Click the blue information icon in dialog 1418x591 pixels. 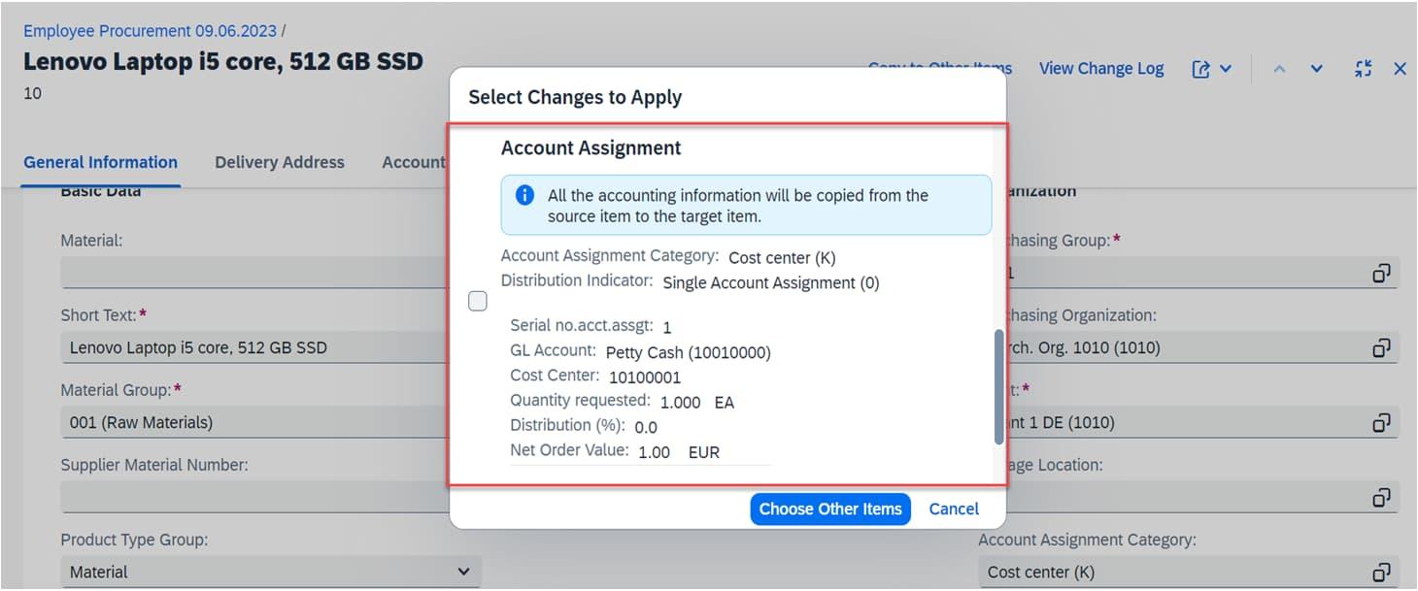[524, 196]
